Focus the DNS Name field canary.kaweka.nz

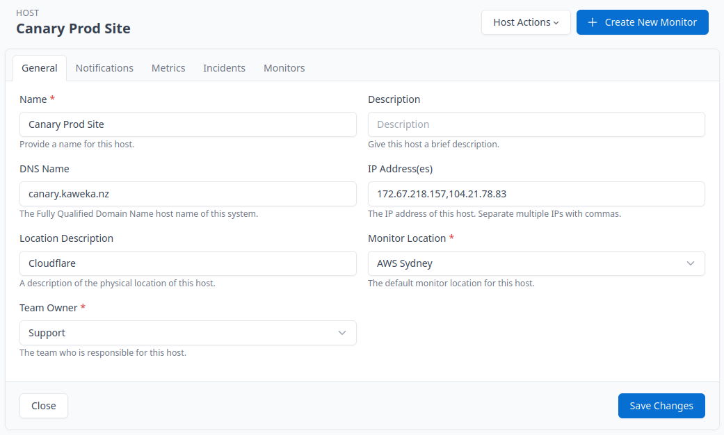click(188, 194)
